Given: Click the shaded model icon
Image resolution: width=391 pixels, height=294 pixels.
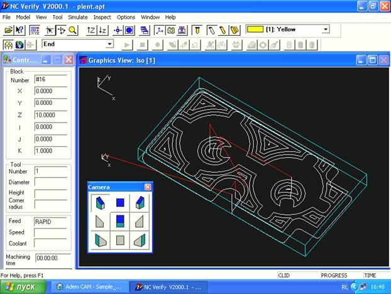Looking at the screenshot, I should (19, 45).
